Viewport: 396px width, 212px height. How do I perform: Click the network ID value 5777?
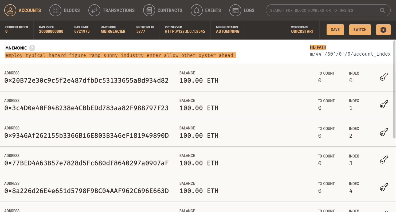(141, 32)
